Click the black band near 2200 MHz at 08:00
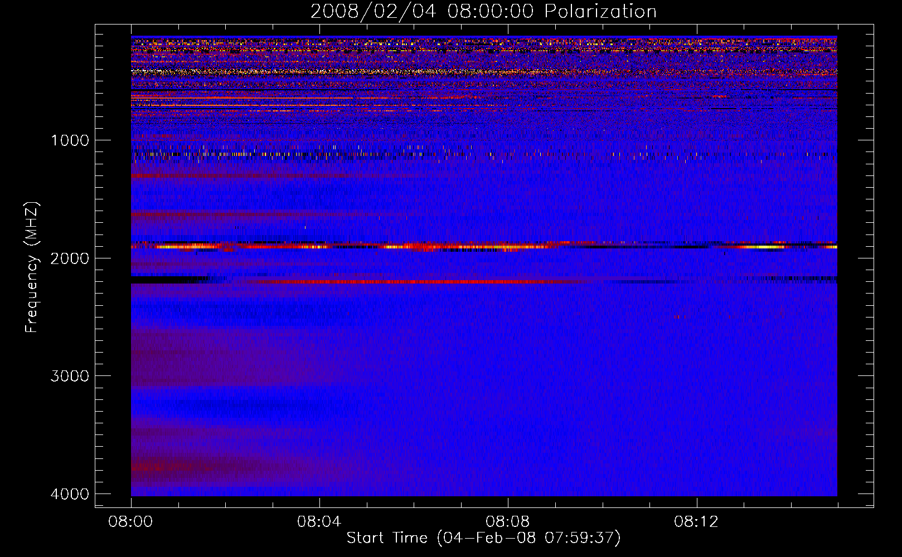The image size is (902, 557). click(x=167, y=280)
